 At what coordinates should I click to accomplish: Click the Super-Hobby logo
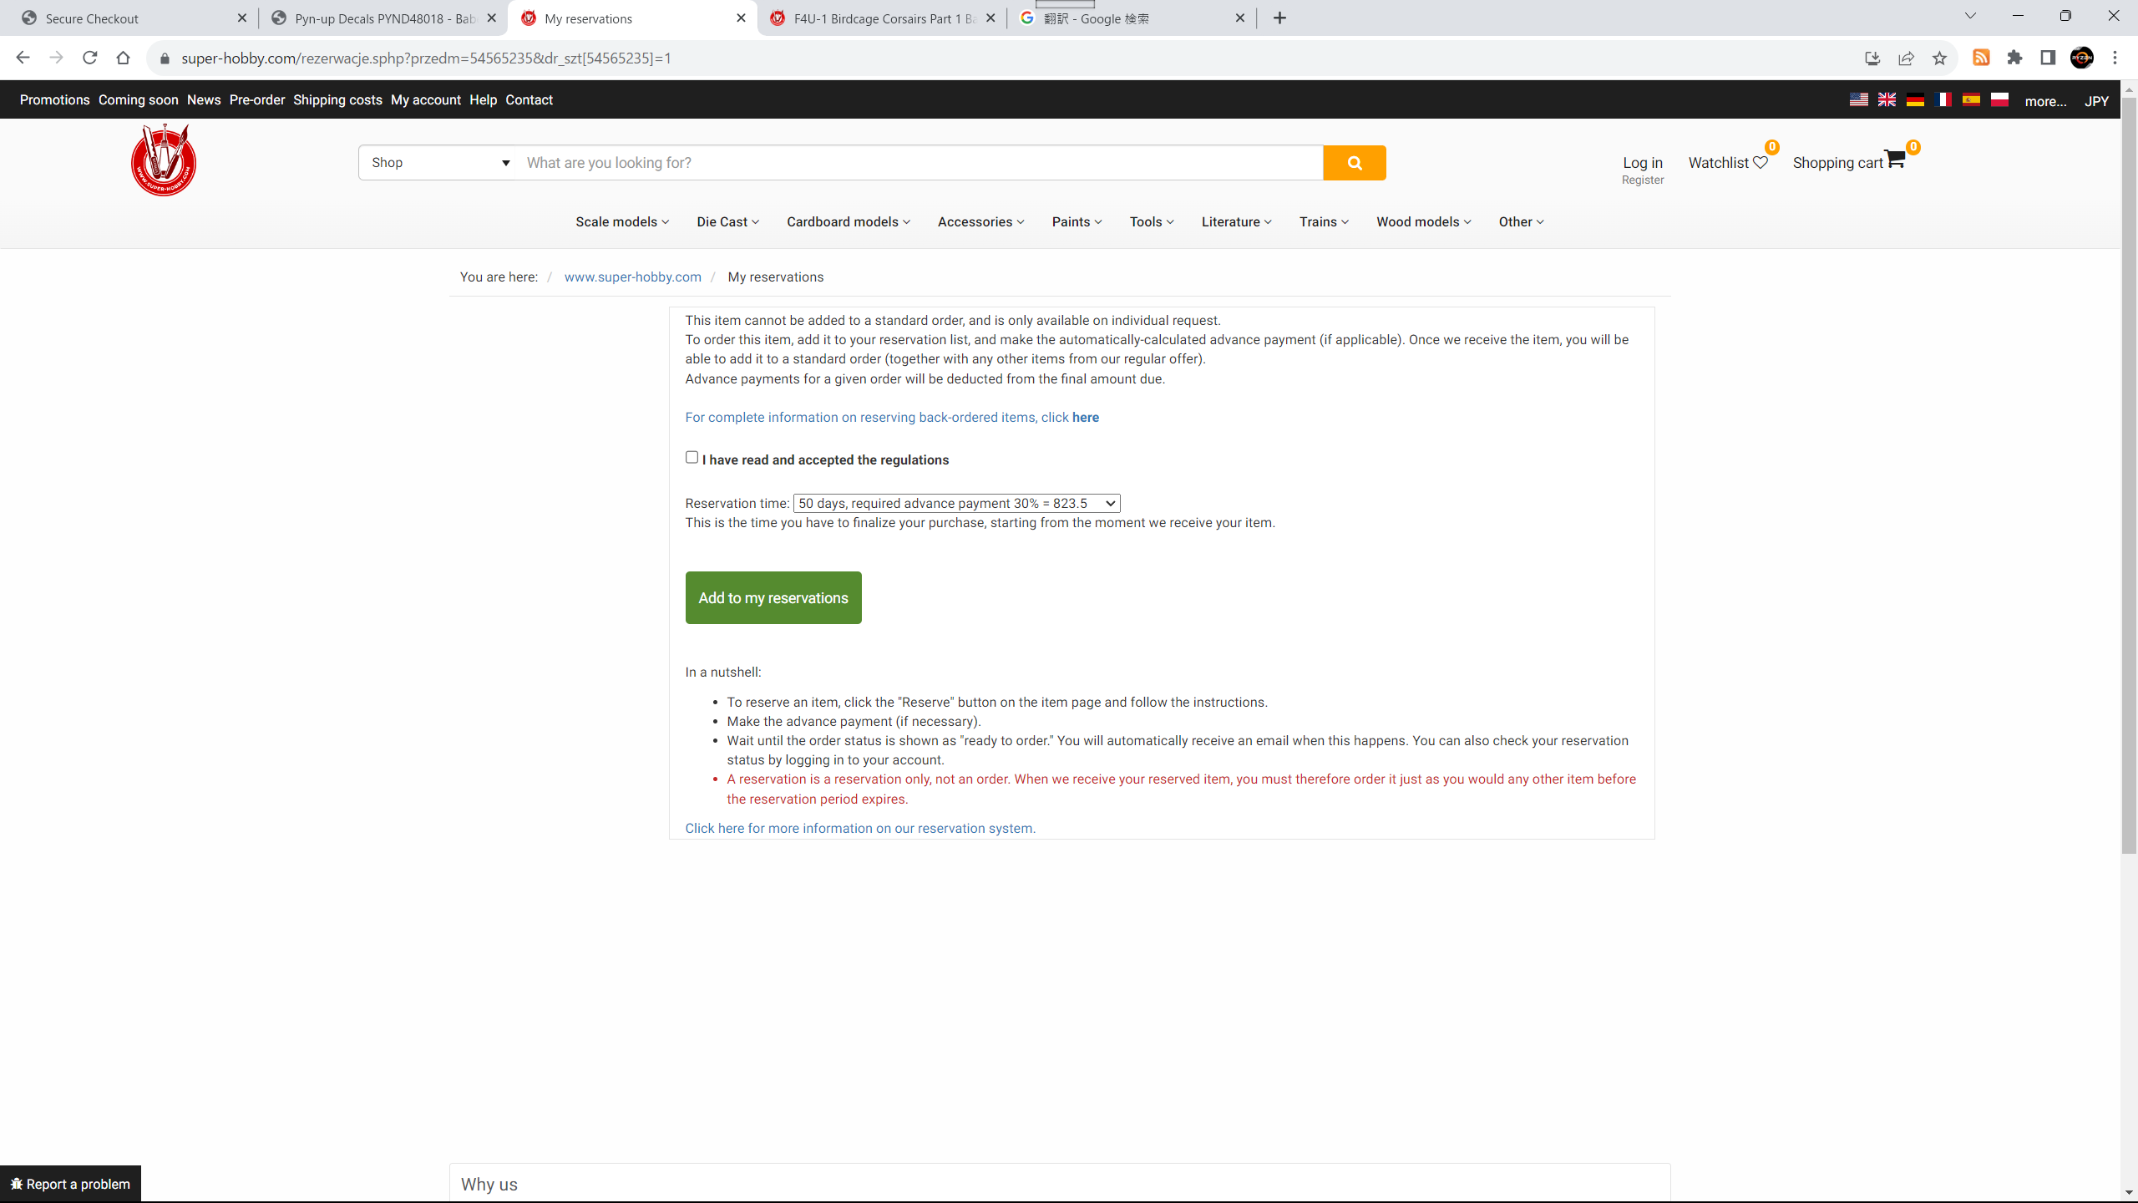point(164,160)
